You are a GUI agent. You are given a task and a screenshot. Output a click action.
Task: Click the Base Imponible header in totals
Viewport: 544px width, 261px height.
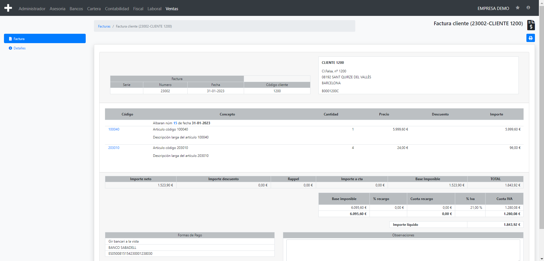click(428, 179)
